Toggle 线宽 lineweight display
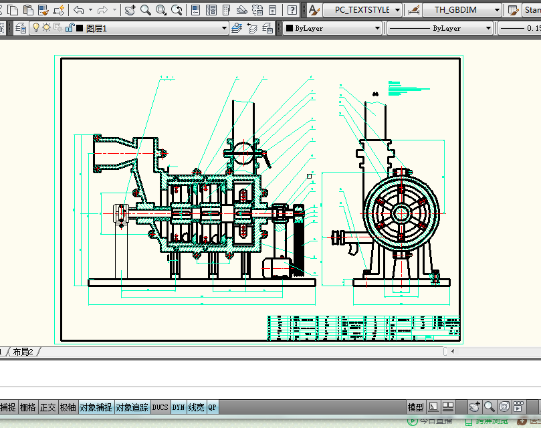541x428 pixels. 196,407
